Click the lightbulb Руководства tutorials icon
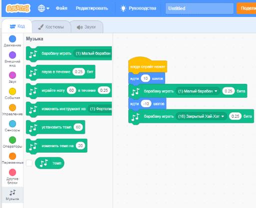Image resolution: width=256 pixels, height=208 pixels. [x=123, y=8]
